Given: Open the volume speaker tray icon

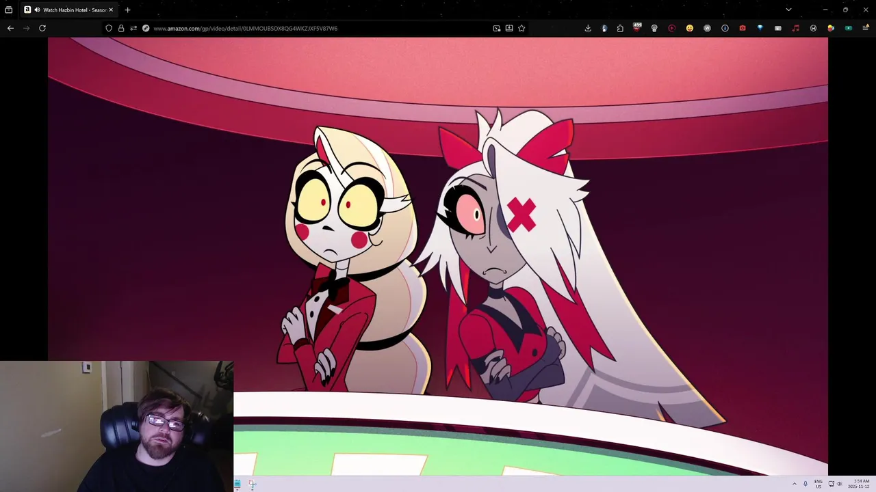Looking at the screenshot, I should 840,484.
